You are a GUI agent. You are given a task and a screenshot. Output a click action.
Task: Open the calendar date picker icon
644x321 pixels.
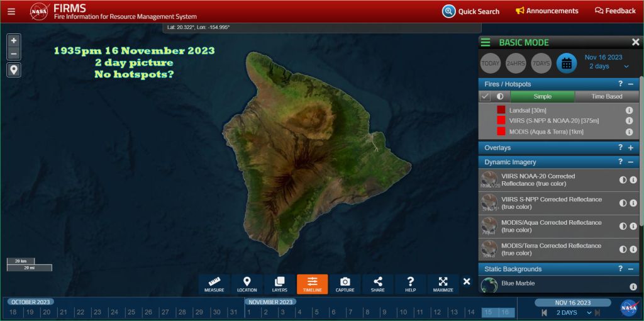point(566,63)
